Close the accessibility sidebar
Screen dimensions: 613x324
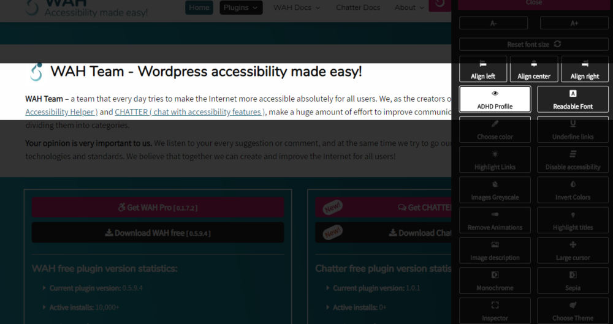534,4
